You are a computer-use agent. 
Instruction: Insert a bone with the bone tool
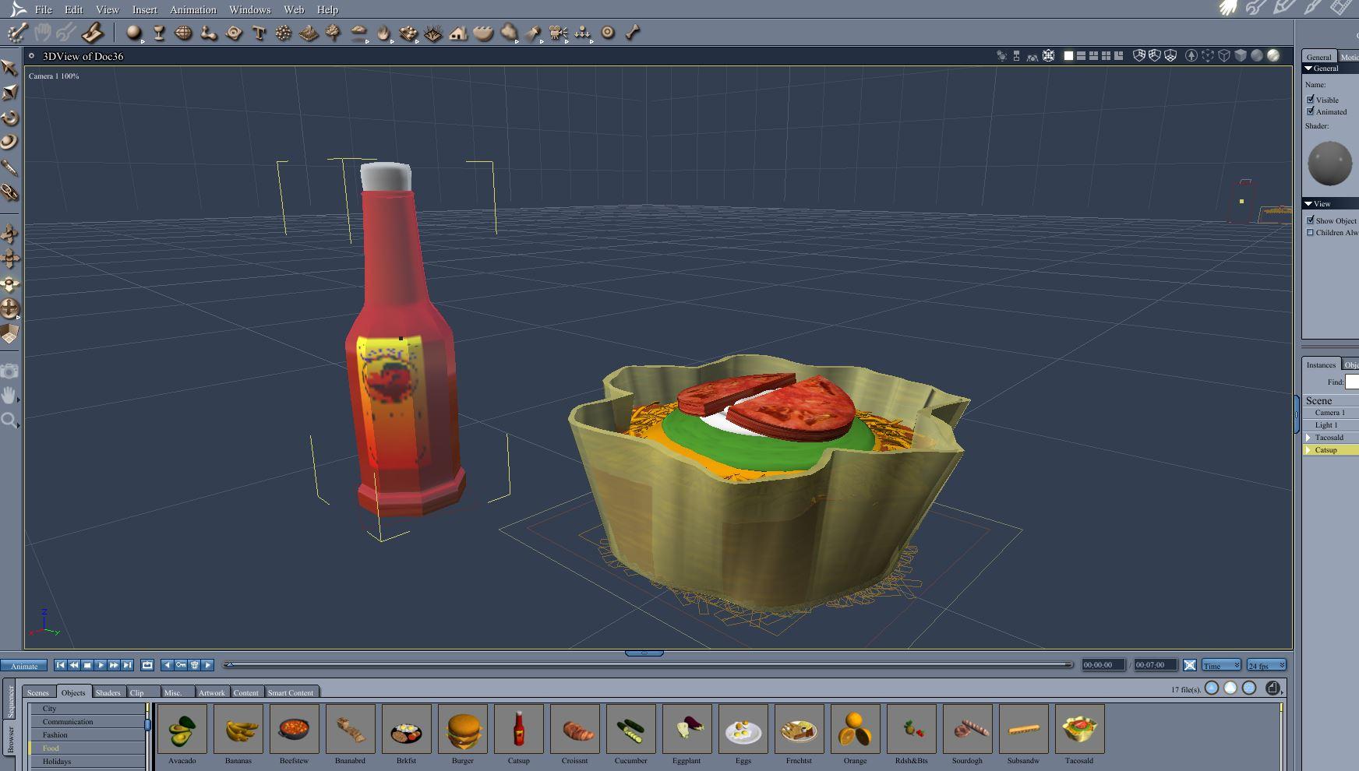[633, 33]
